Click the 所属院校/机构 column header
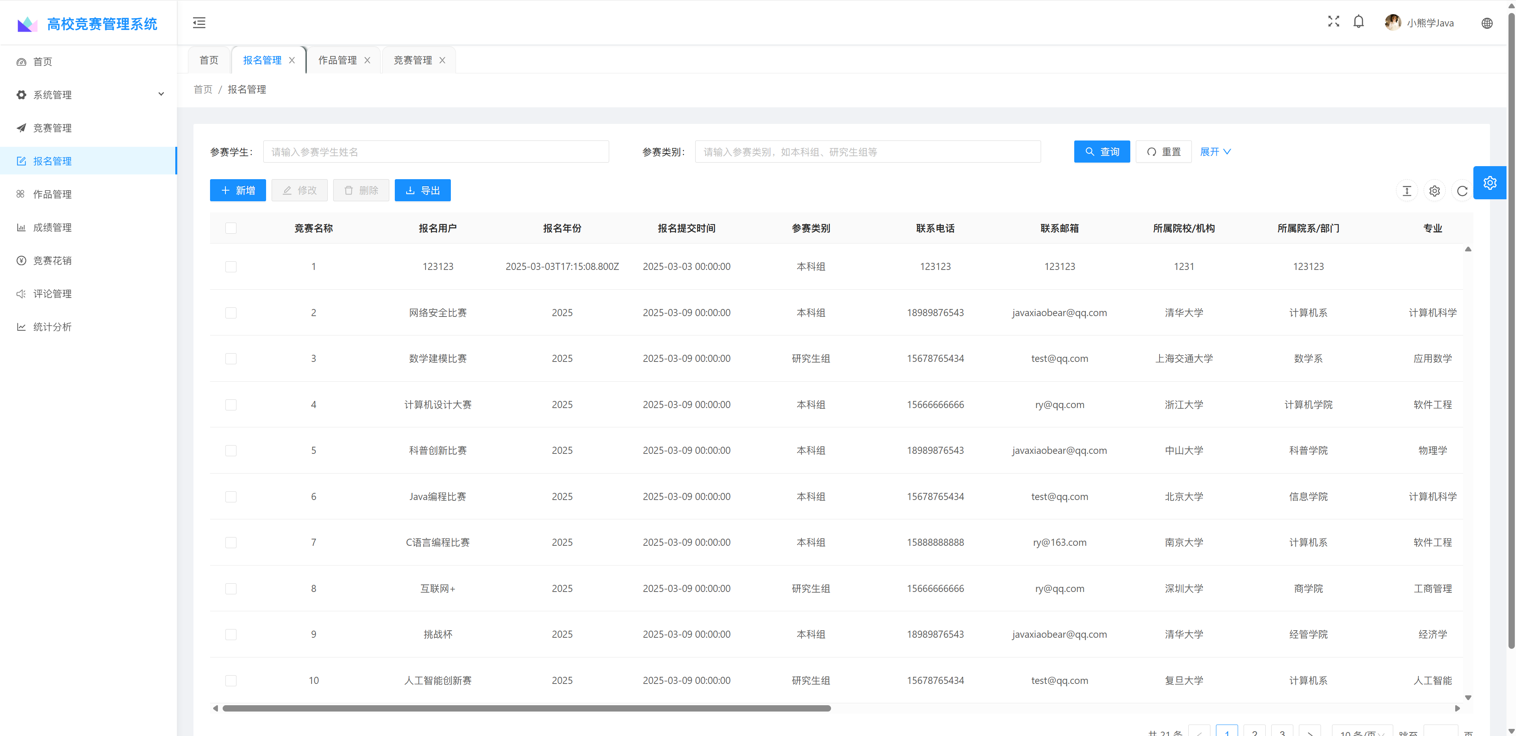The width and height of the screenshot is (1516, 736). tap(1184, 228)
